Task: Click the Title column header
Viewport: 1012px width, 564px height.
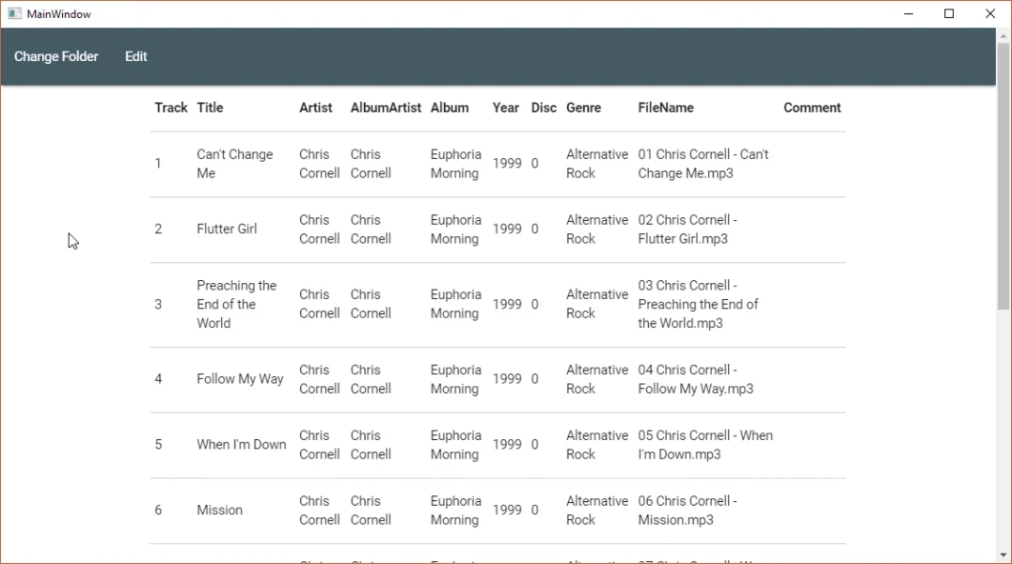Action: pos(210,108)
